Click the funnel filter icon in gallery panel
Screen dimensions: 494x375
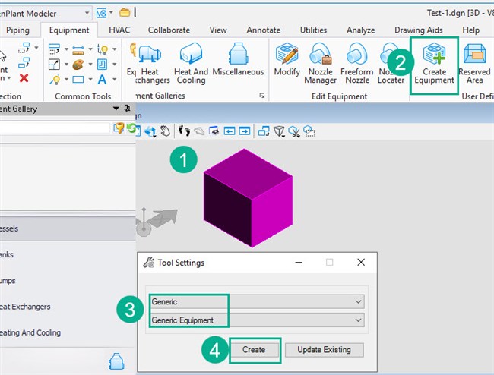click(119, 128)
